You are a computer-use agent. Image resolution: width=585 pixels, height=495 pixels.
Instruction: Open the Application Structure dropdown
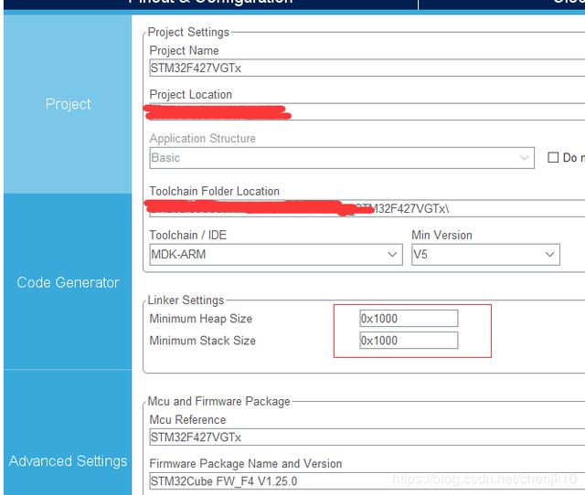[x=342, y=158]
